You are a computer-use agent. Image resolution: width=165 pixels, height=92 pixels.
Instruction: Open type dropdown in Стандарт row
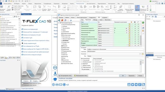point(113,43)
